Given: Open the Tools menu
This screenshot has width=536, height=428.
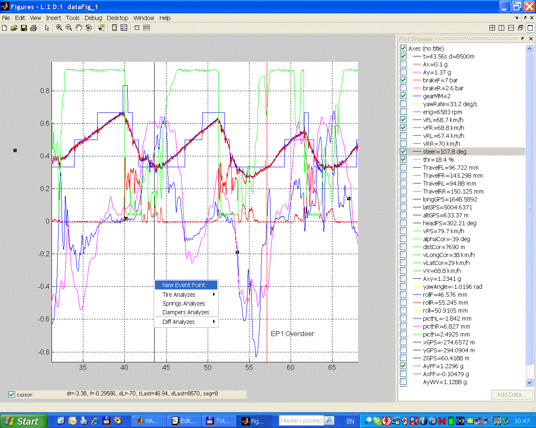Looking at the screenshot, I should pos(72,18).
